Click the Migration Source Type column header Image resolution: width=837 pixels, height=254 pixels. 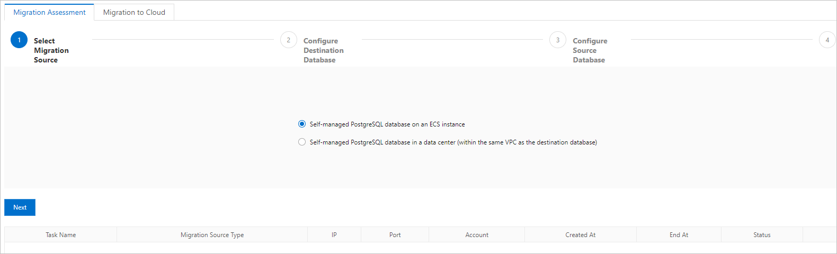(212, 235)
